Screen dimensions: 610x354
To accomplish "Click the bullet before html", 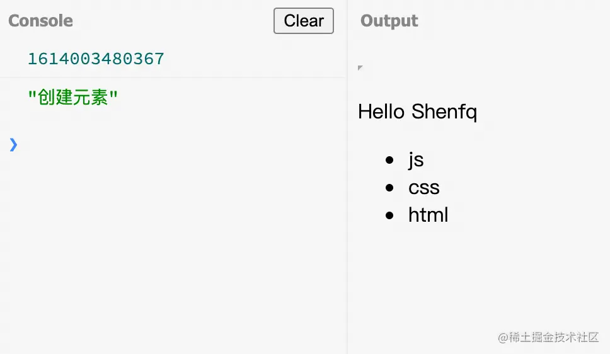I will (x=389, y=215).
